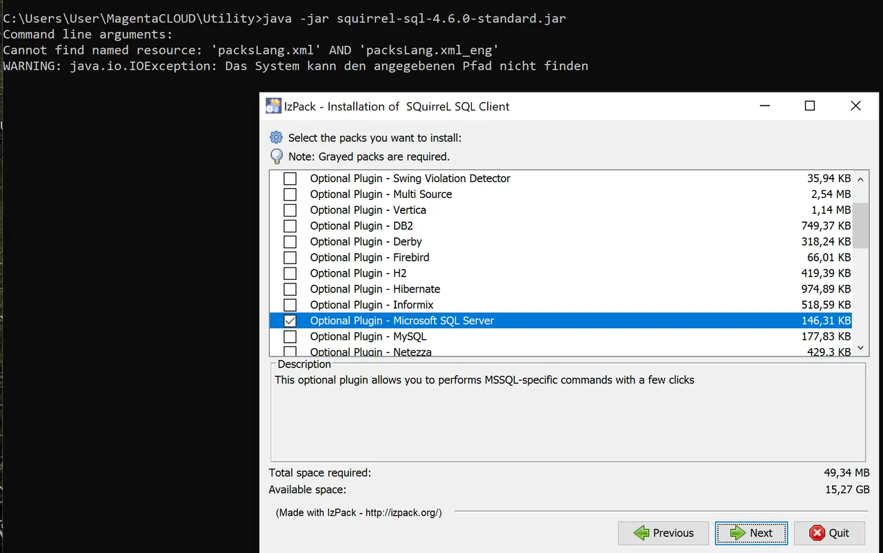Quit the installer with Quit button

point(829,533)
